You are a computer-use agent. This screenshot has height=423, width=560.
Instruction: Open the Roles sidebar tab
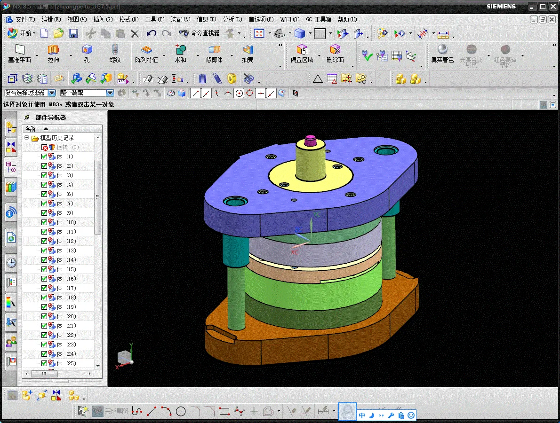coord(11,342)
